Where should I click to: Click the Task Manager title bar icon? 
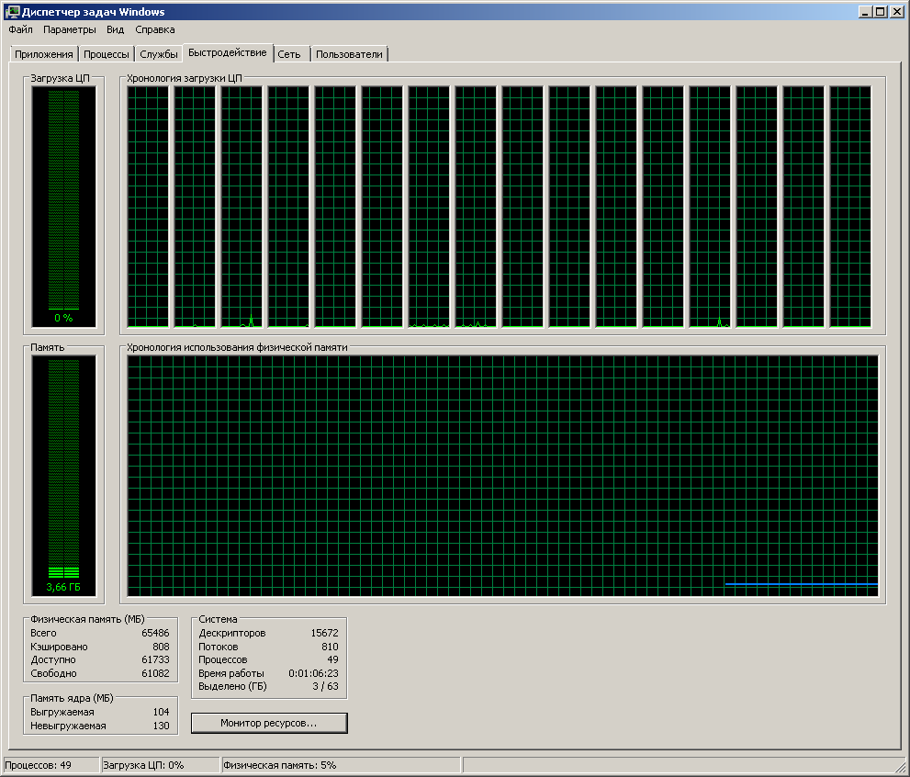coord(12,12)
